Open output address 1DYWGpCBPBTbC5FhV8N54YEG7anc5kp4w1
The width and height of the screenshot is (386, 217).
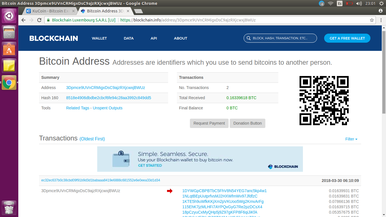pos(225,191)
